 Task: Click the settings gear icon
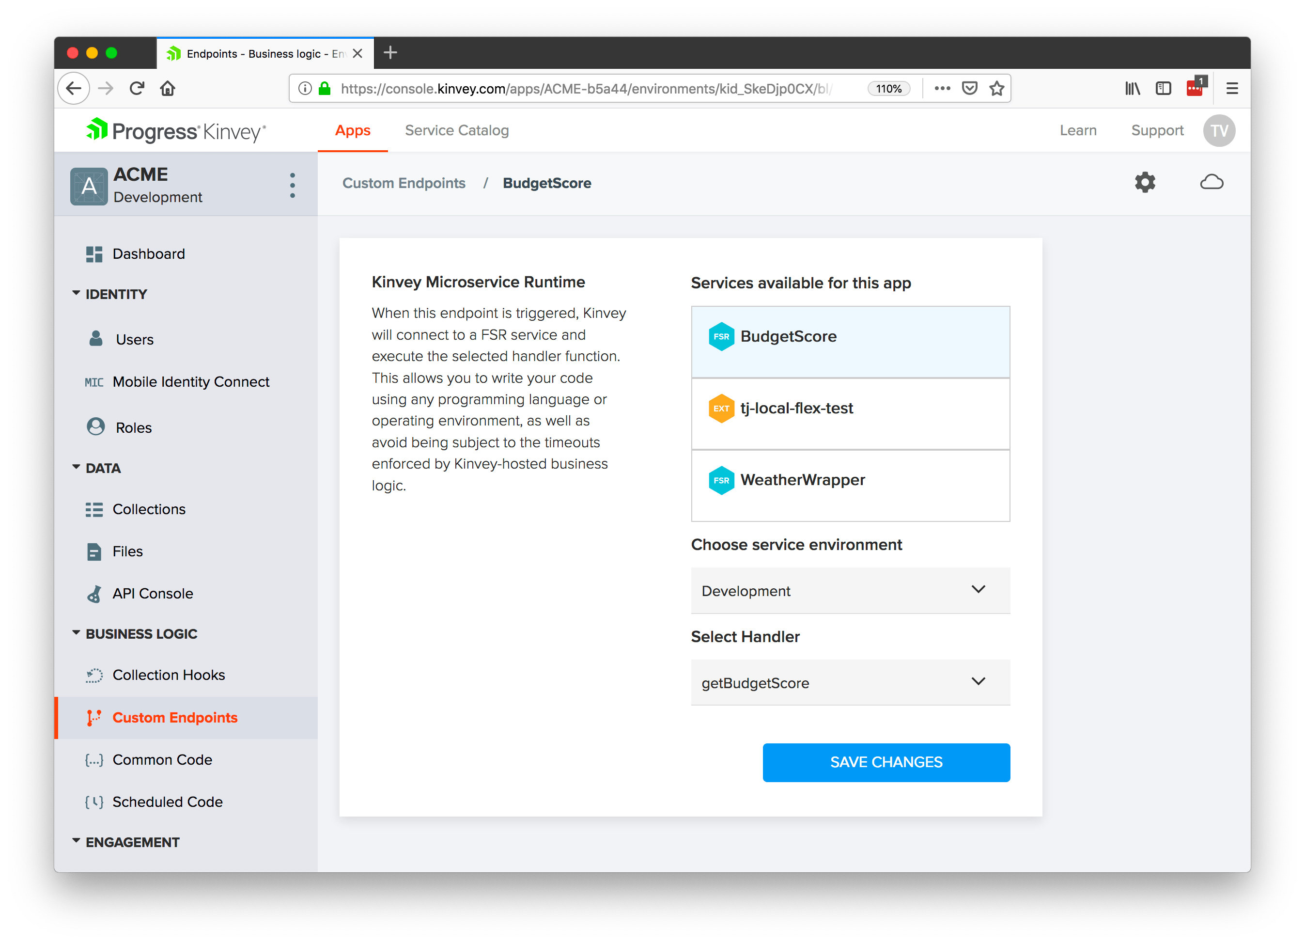(1145, 183)
